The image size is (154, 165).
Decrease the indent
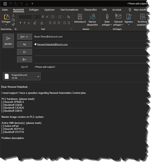click(64, 23)
